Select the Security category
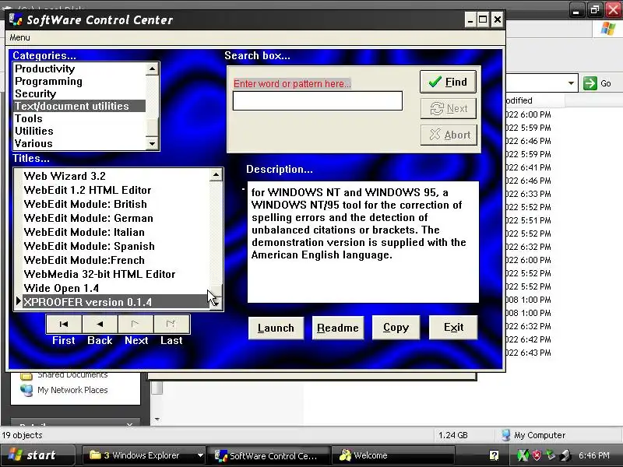 [79, 93]
